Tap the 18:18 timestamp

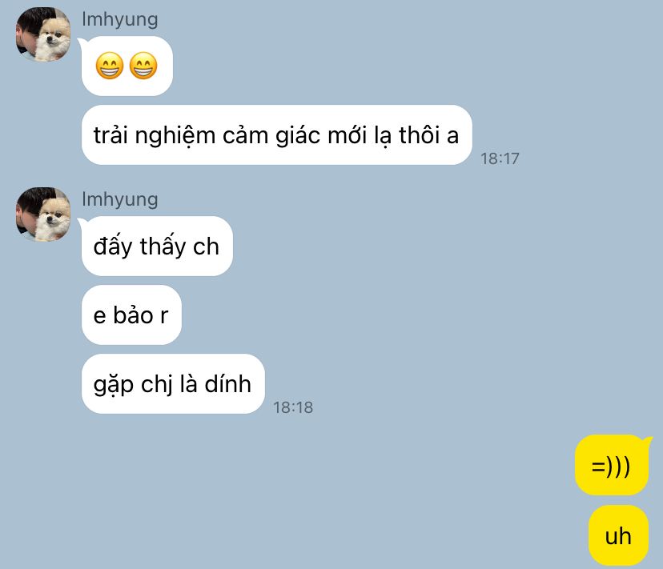pyautogui.click(x=293, y=407)
